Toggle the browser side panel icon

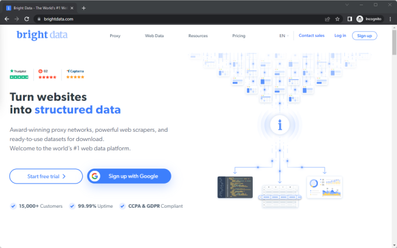[x=349, y=19]
